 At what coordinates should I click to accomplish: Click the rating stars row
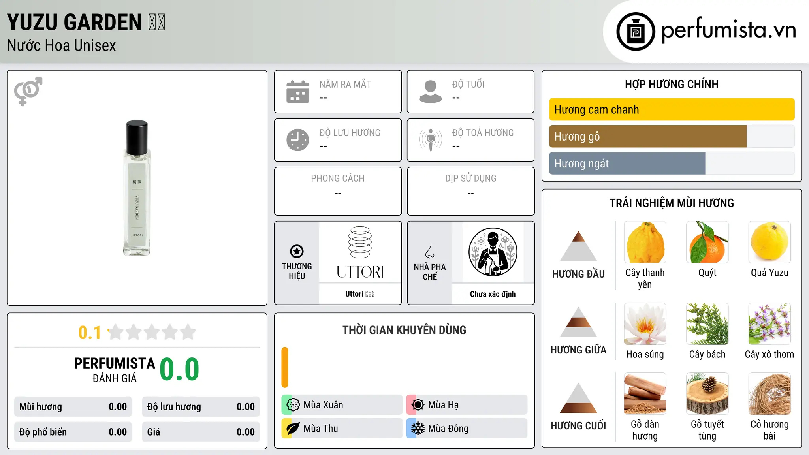click(x=152, y=332)
